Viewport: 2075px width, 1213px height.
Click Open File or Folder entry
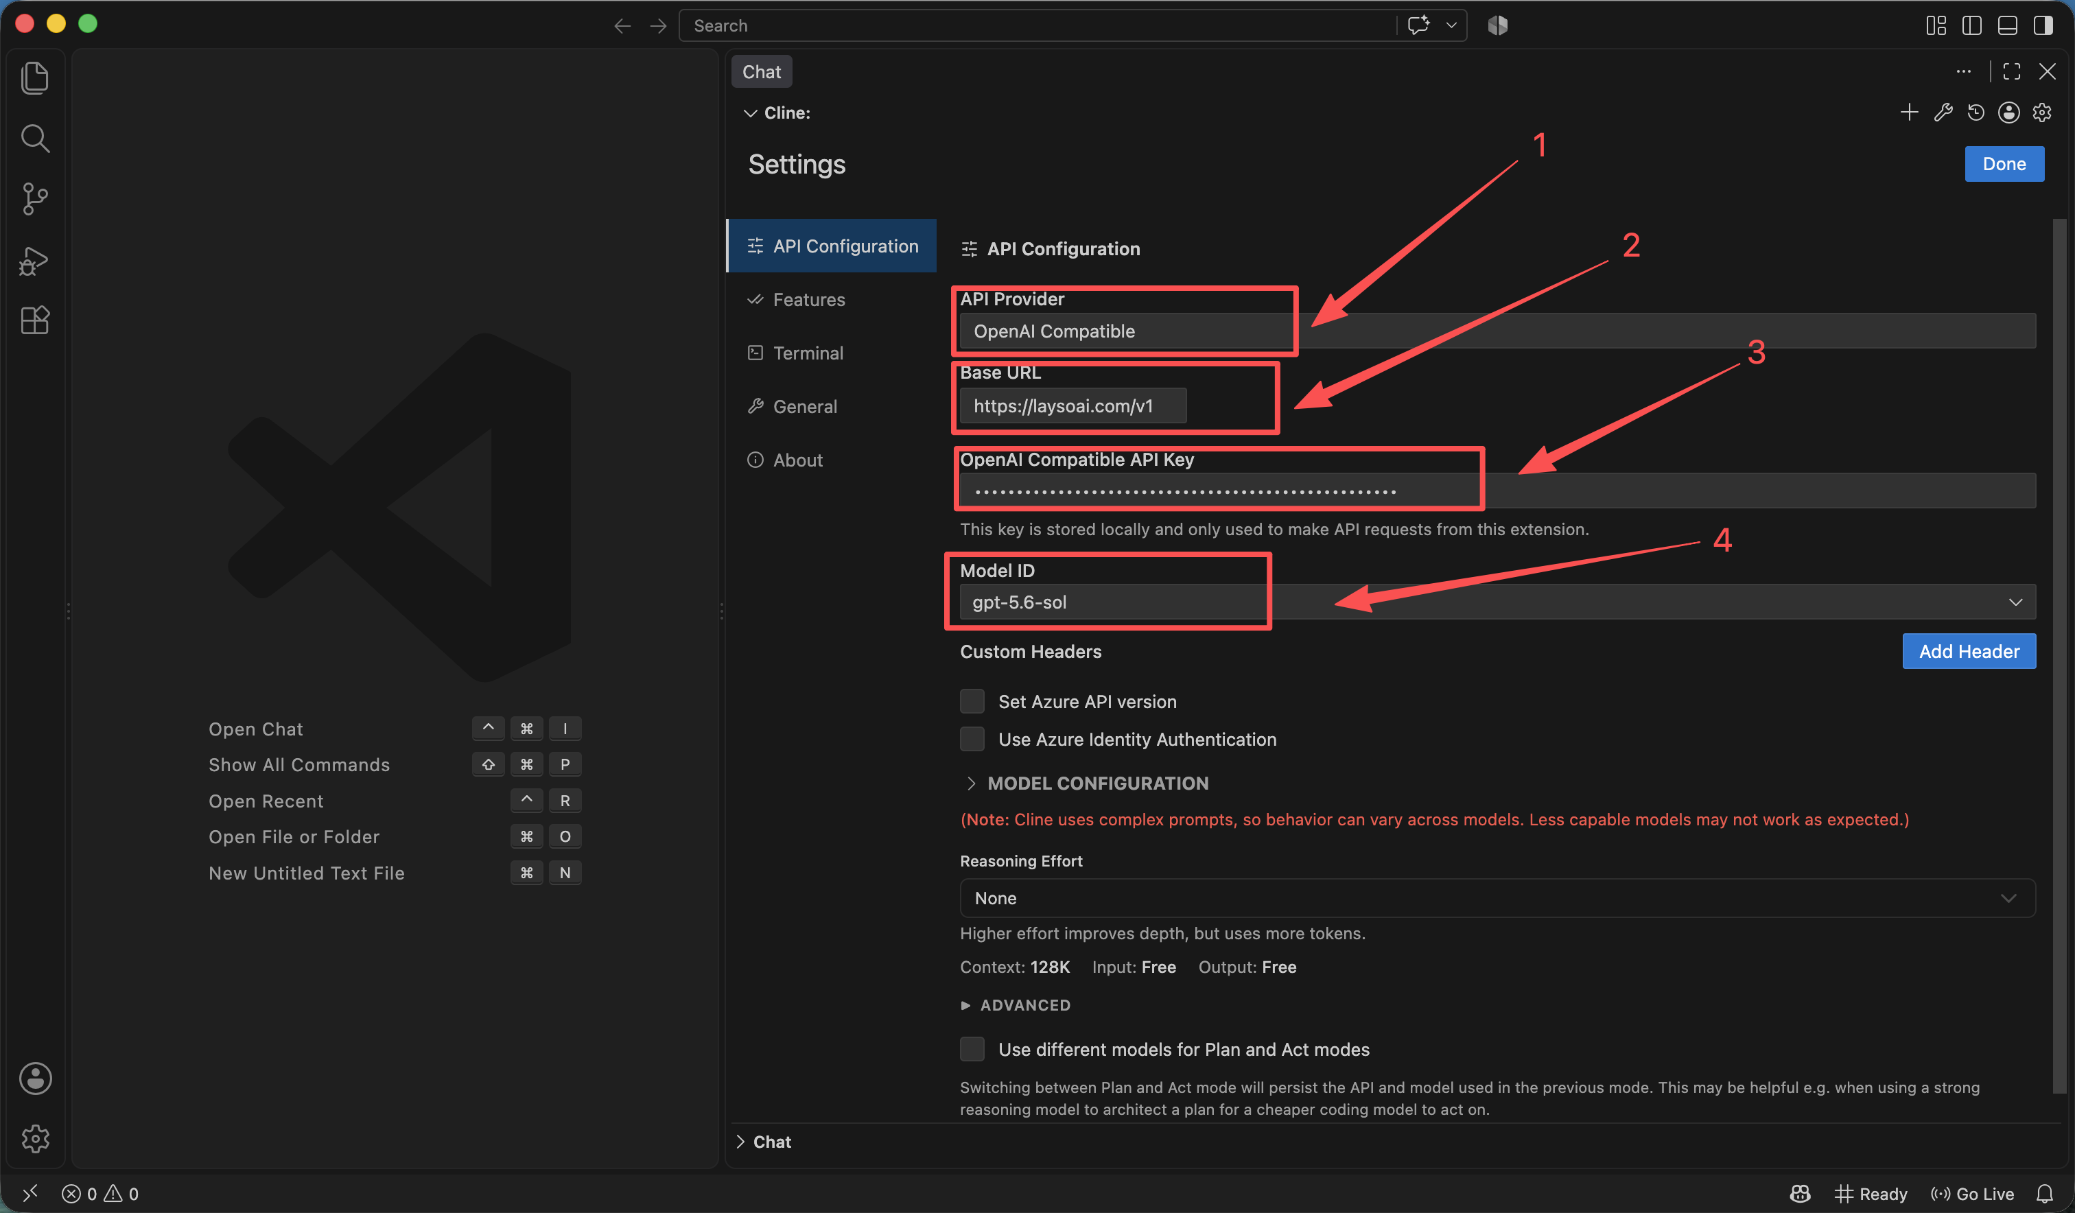[294, 836]
